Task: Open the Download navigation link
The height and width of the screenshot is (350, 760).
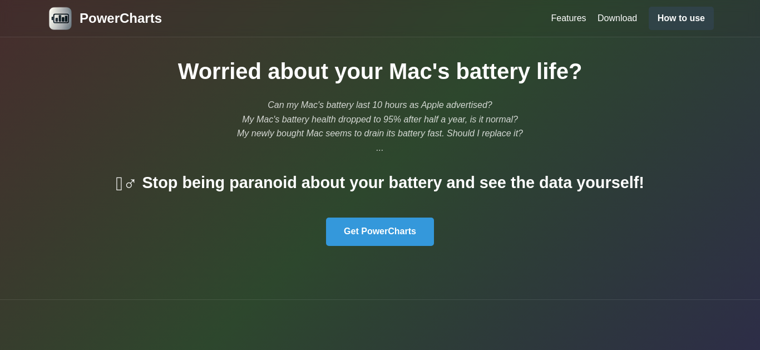Action: click(x=617, y=18)
